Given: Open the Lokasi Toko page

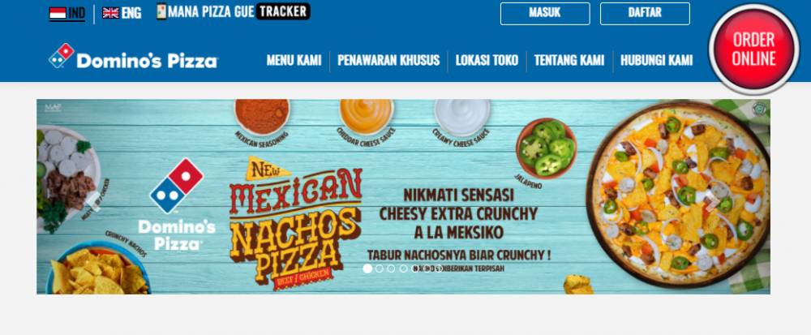Looking at the screenshot, I should point(487,60).
